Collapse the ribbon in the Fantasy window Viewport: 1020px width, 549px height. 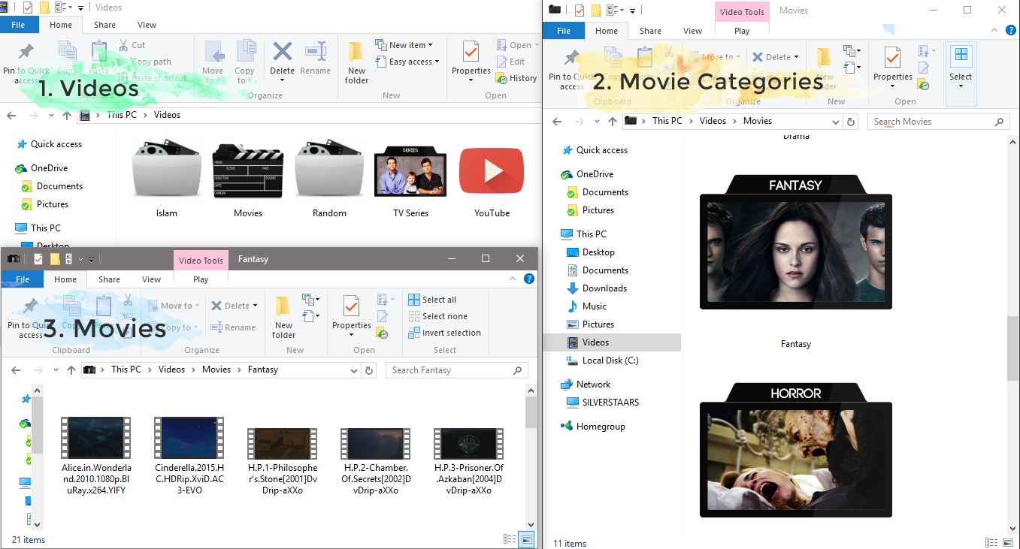coord(514,279)
